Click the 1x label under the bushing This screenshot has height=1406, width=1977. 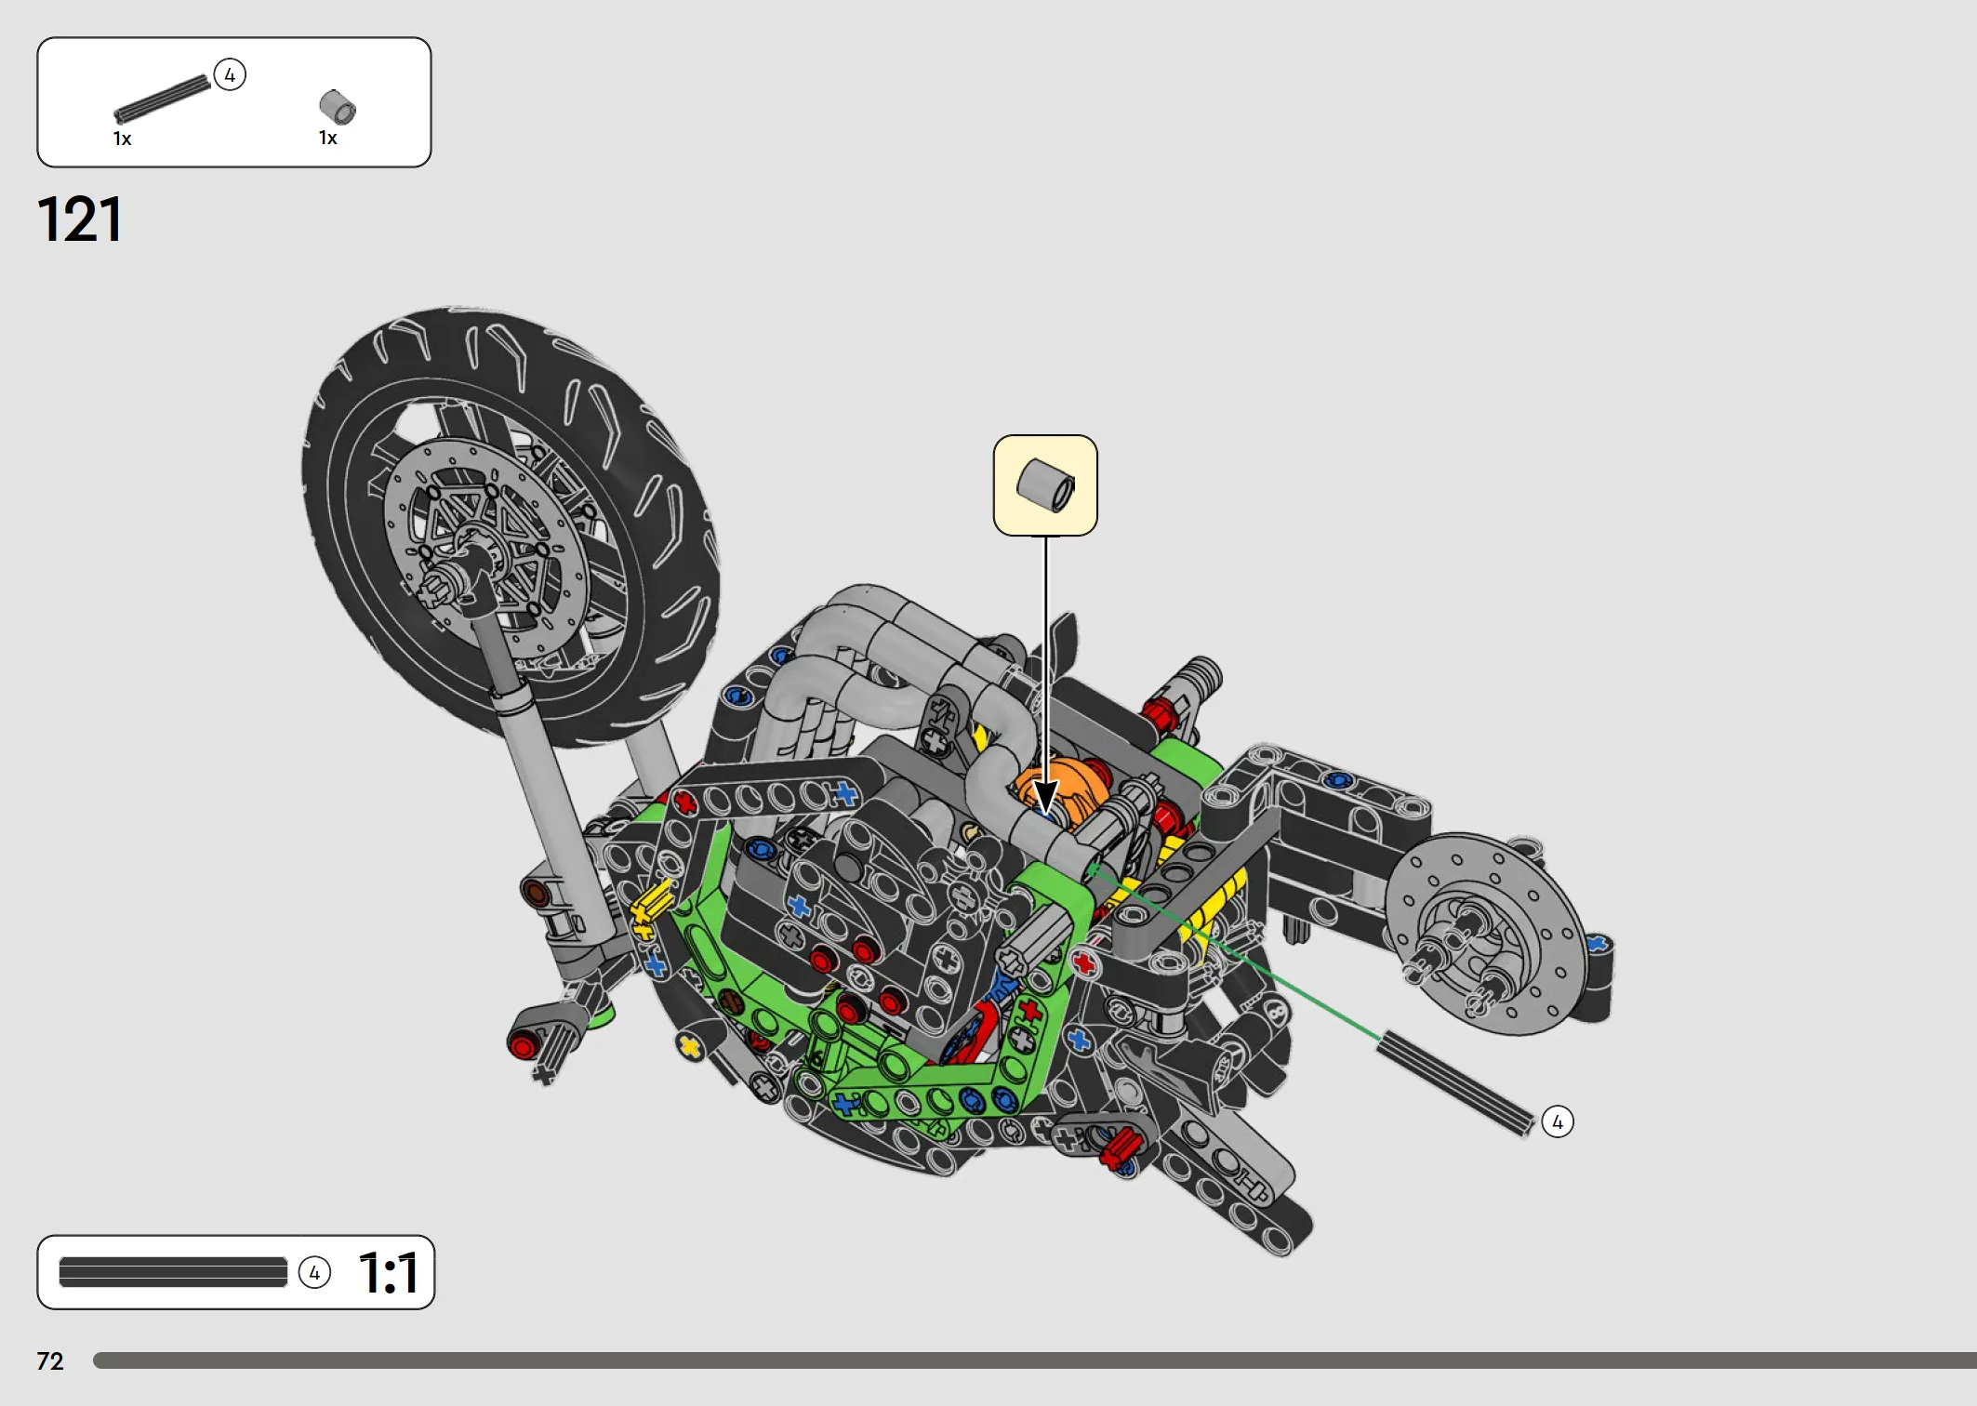tap(327, 139)
